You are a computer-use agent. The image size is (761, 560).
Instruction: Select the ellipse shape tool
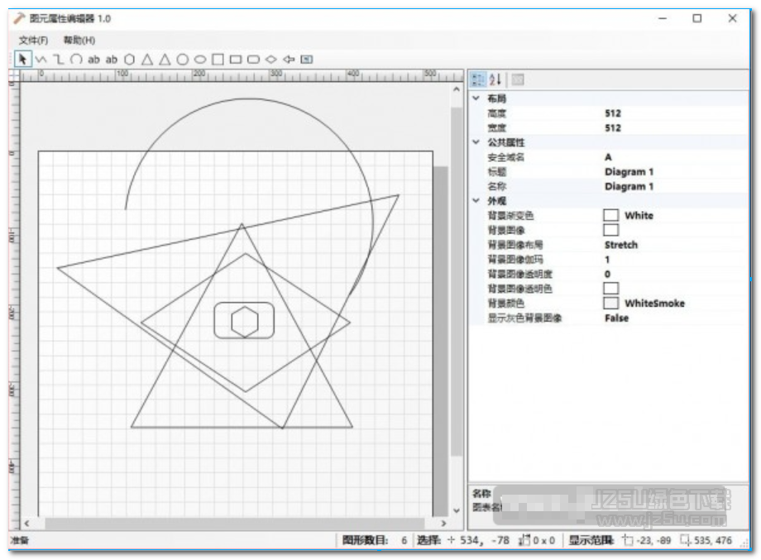(200, 60)
